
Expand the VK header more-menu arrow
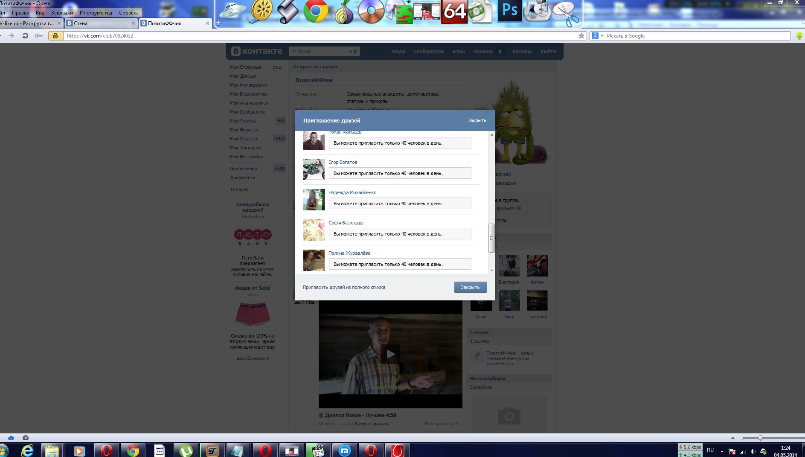(x=500, y=51)
